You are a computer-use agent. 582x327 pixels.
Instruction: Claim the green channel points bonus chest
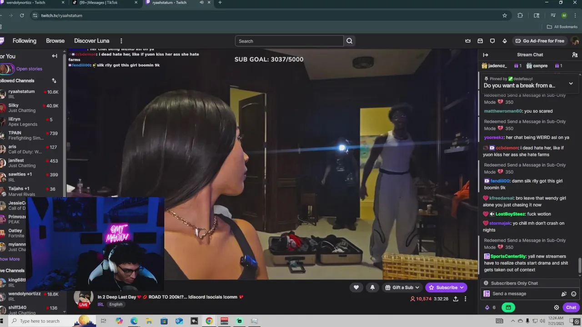click(x=508, y=307)
